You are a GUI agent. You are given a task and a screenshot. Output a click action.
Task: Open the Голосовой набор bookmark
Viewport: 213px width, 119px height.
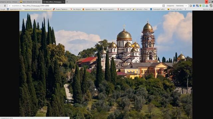click(157, 9)
